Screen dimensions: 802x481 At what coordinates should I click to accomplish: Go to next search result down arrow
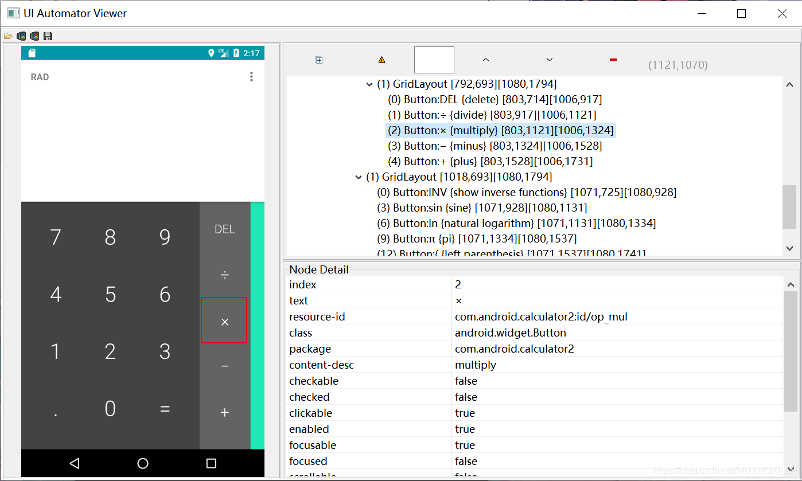coord(549,60)
